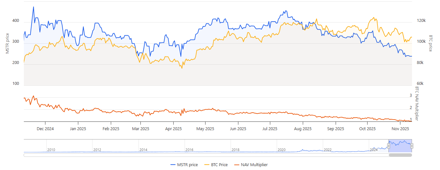Toggle BTC Price series in legend
The image size is (440, 170).
[x=219, y=165]
